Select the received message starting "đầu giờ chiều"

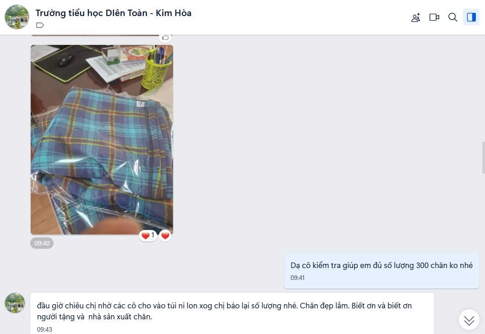[232, 313]
